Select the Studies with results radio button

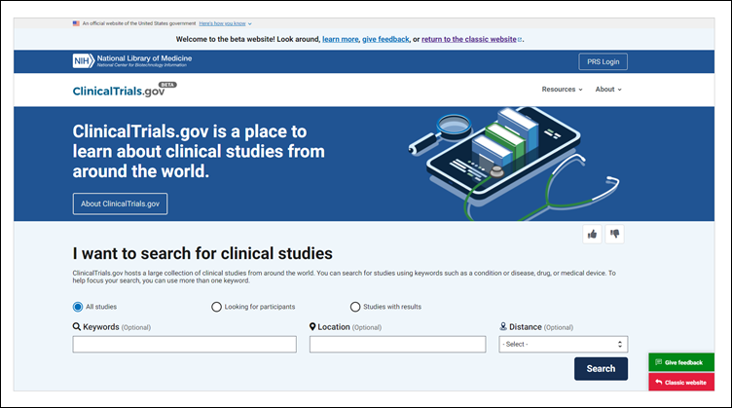[x=354, y=307]
